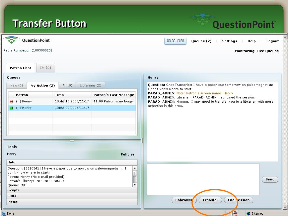
Task: Click the blocked-content icon in status bar
Action: [235, 213]
